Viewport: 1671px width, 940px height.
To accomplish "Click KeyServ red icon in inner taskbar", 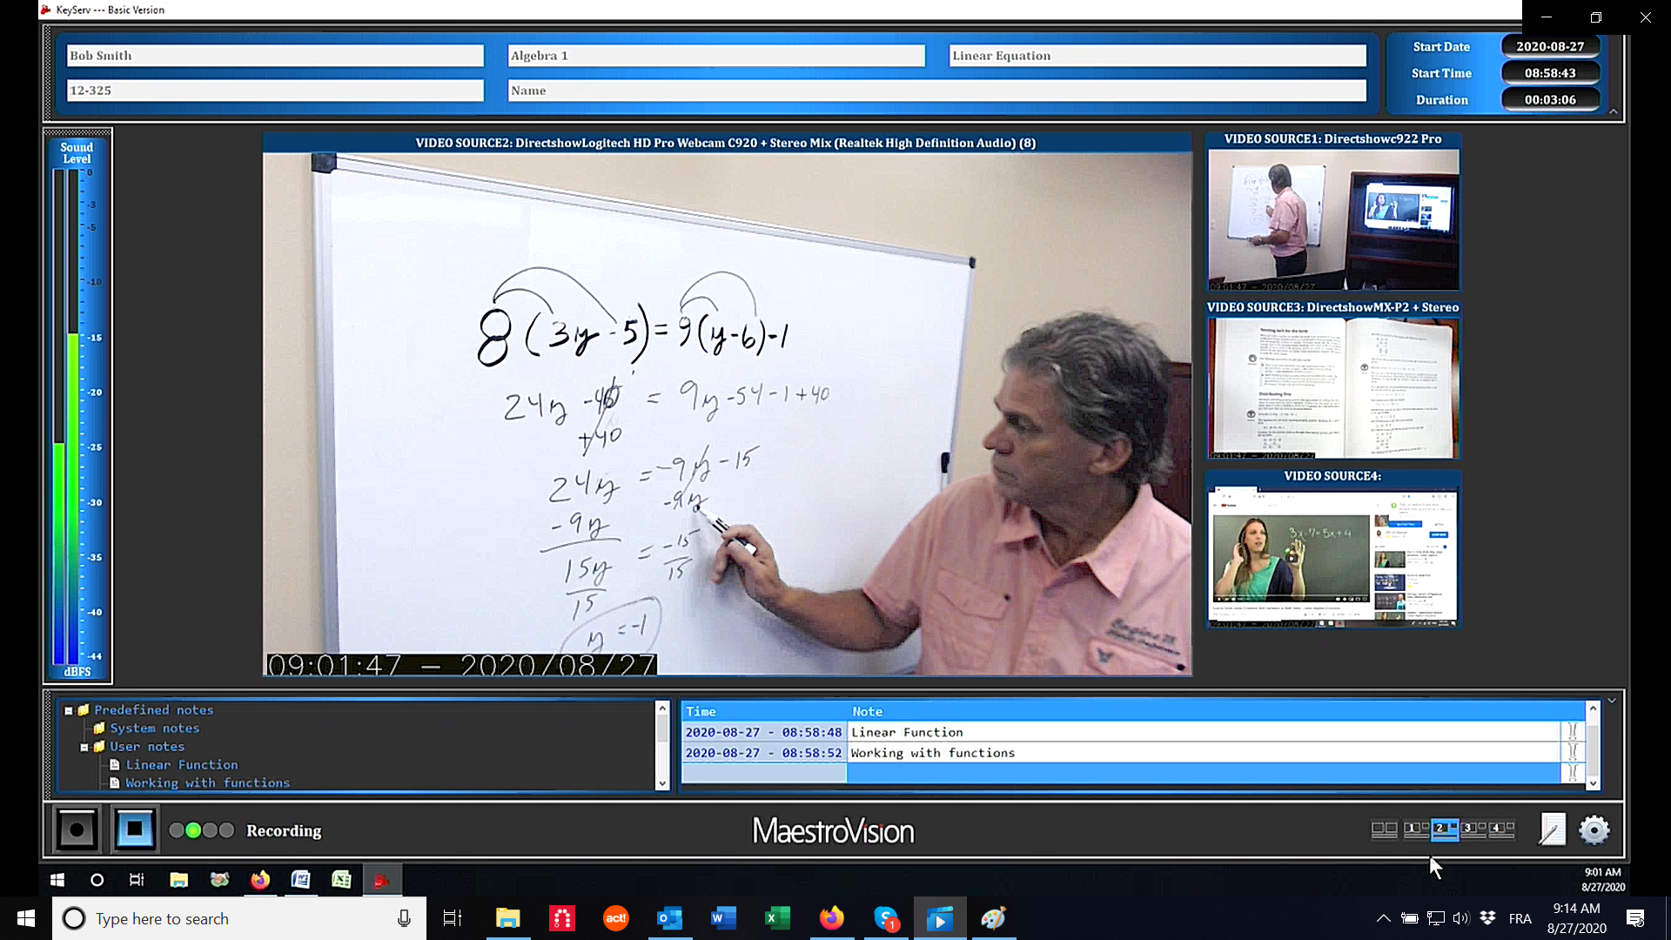I will [x=381, y=880].
